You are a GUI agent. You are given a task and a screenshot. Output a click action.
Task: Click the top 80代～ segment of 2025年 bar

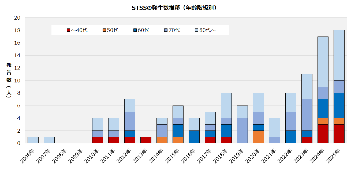pos(339,55)
